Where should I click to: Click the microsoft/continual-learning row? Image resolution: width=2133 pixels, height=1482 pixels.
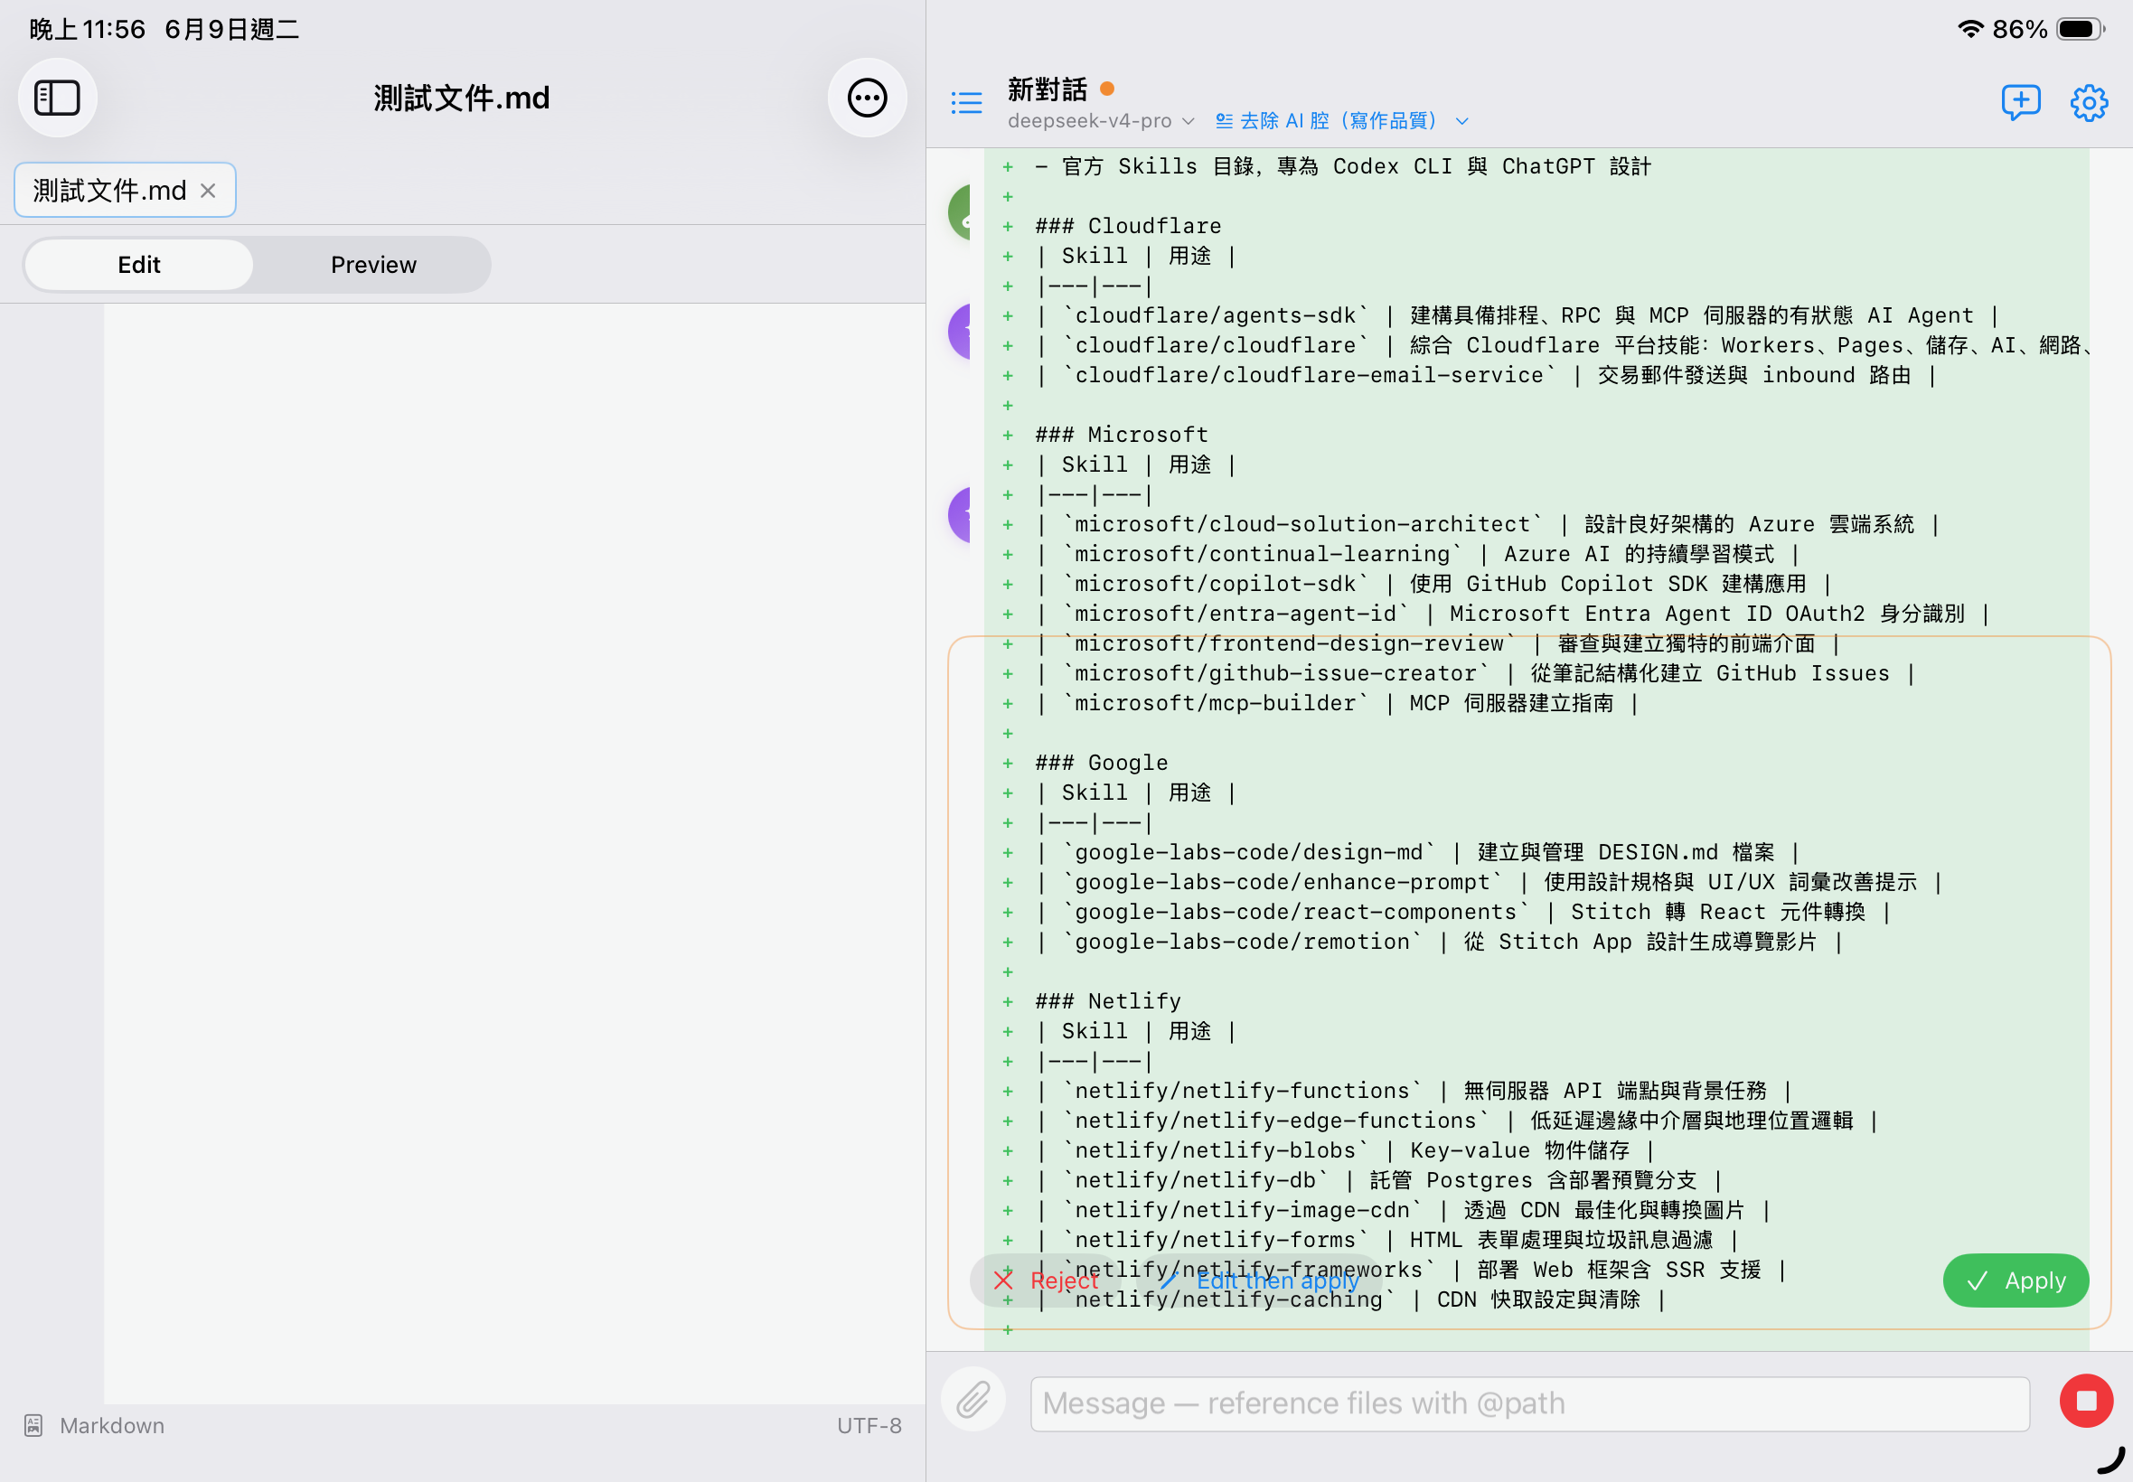click(x=1417, y=554)
